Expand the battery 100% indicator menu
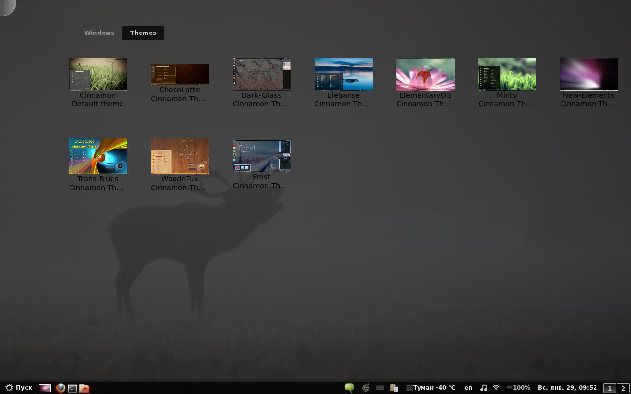This screenshot has height=394, width=631. [x=518, y=388]
